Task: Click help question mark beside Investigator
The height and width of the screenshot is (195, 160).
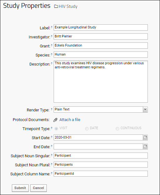Action: click(x=51, y=36)
